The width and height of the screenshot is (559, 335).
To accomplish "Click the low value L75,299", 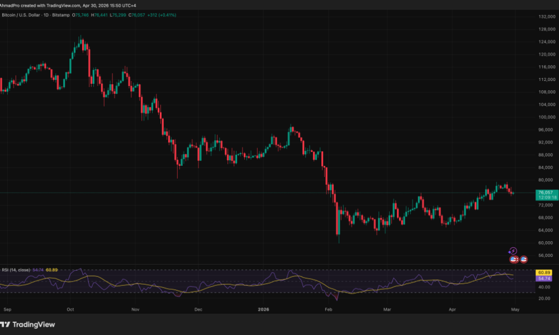I will pyautogui.click(x=117, y=15).
